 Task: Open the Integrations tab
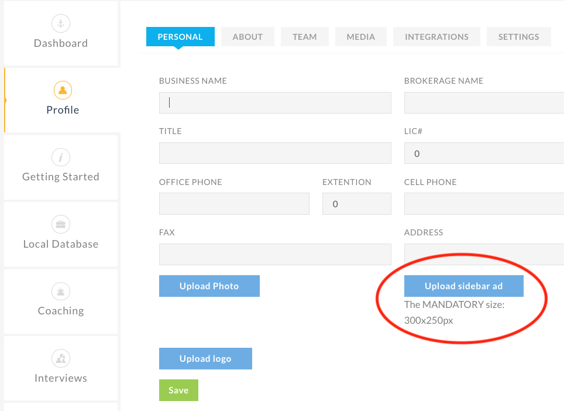tap(436, 37)
